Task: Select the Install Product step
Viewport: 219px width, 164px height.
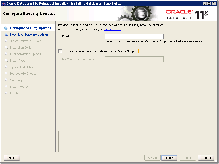Action: click(19, 87)
